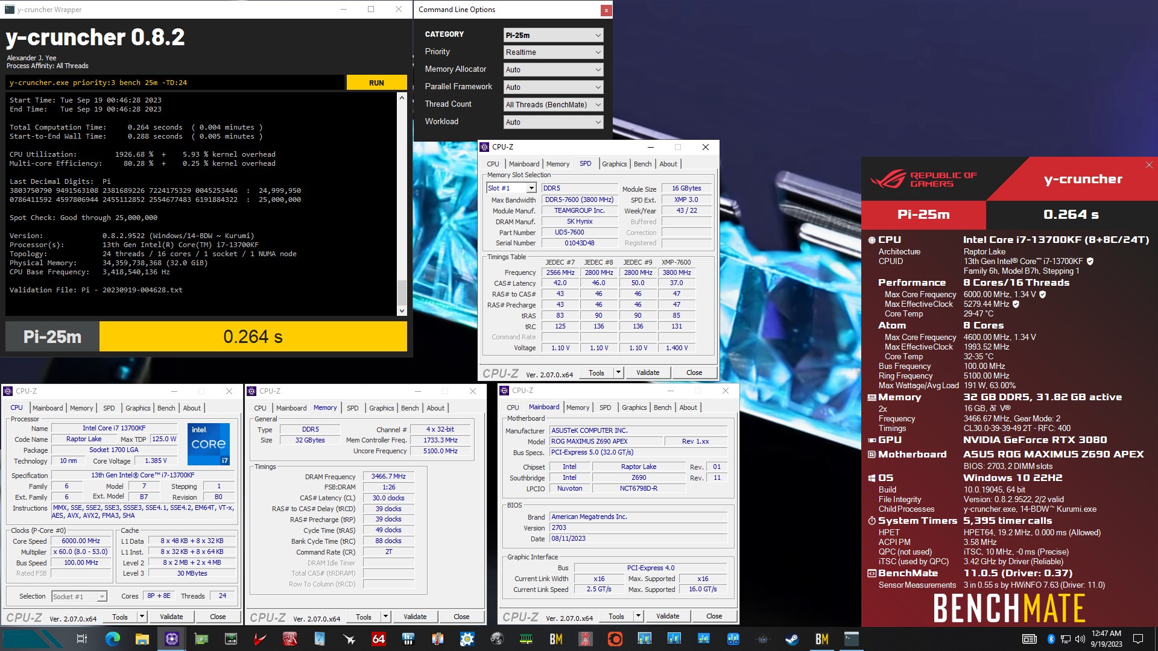Click the purple CPU-Z taskbar icon
The image size is (1158, 651).
coord(172,639)
